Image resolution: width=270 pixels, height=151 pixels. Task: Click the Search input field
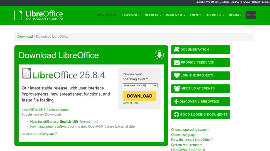point(251,15)
